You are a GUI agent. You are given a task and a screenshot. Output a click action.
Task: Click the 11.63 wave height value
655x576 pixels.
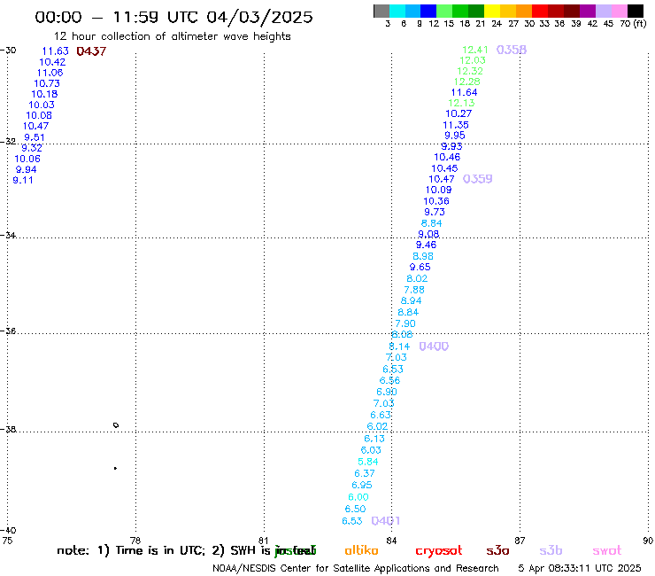[55, 51]
